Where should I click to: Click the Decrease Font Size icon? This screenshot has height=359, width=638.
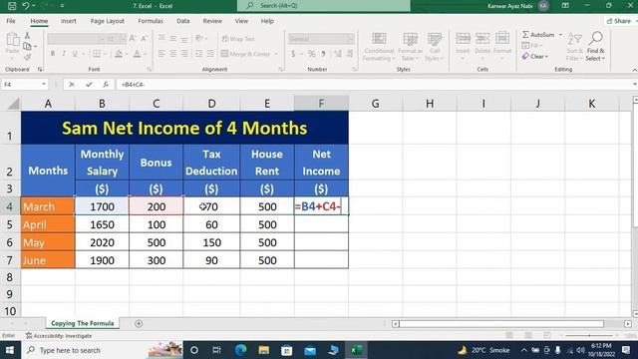[x=144, y=39]
